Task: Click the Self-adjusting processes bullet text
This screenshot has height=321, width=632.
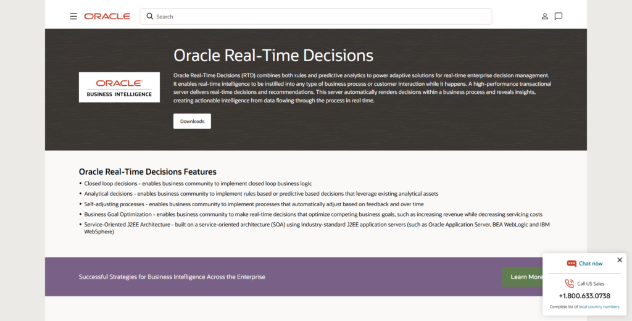Action: point(254,204)
